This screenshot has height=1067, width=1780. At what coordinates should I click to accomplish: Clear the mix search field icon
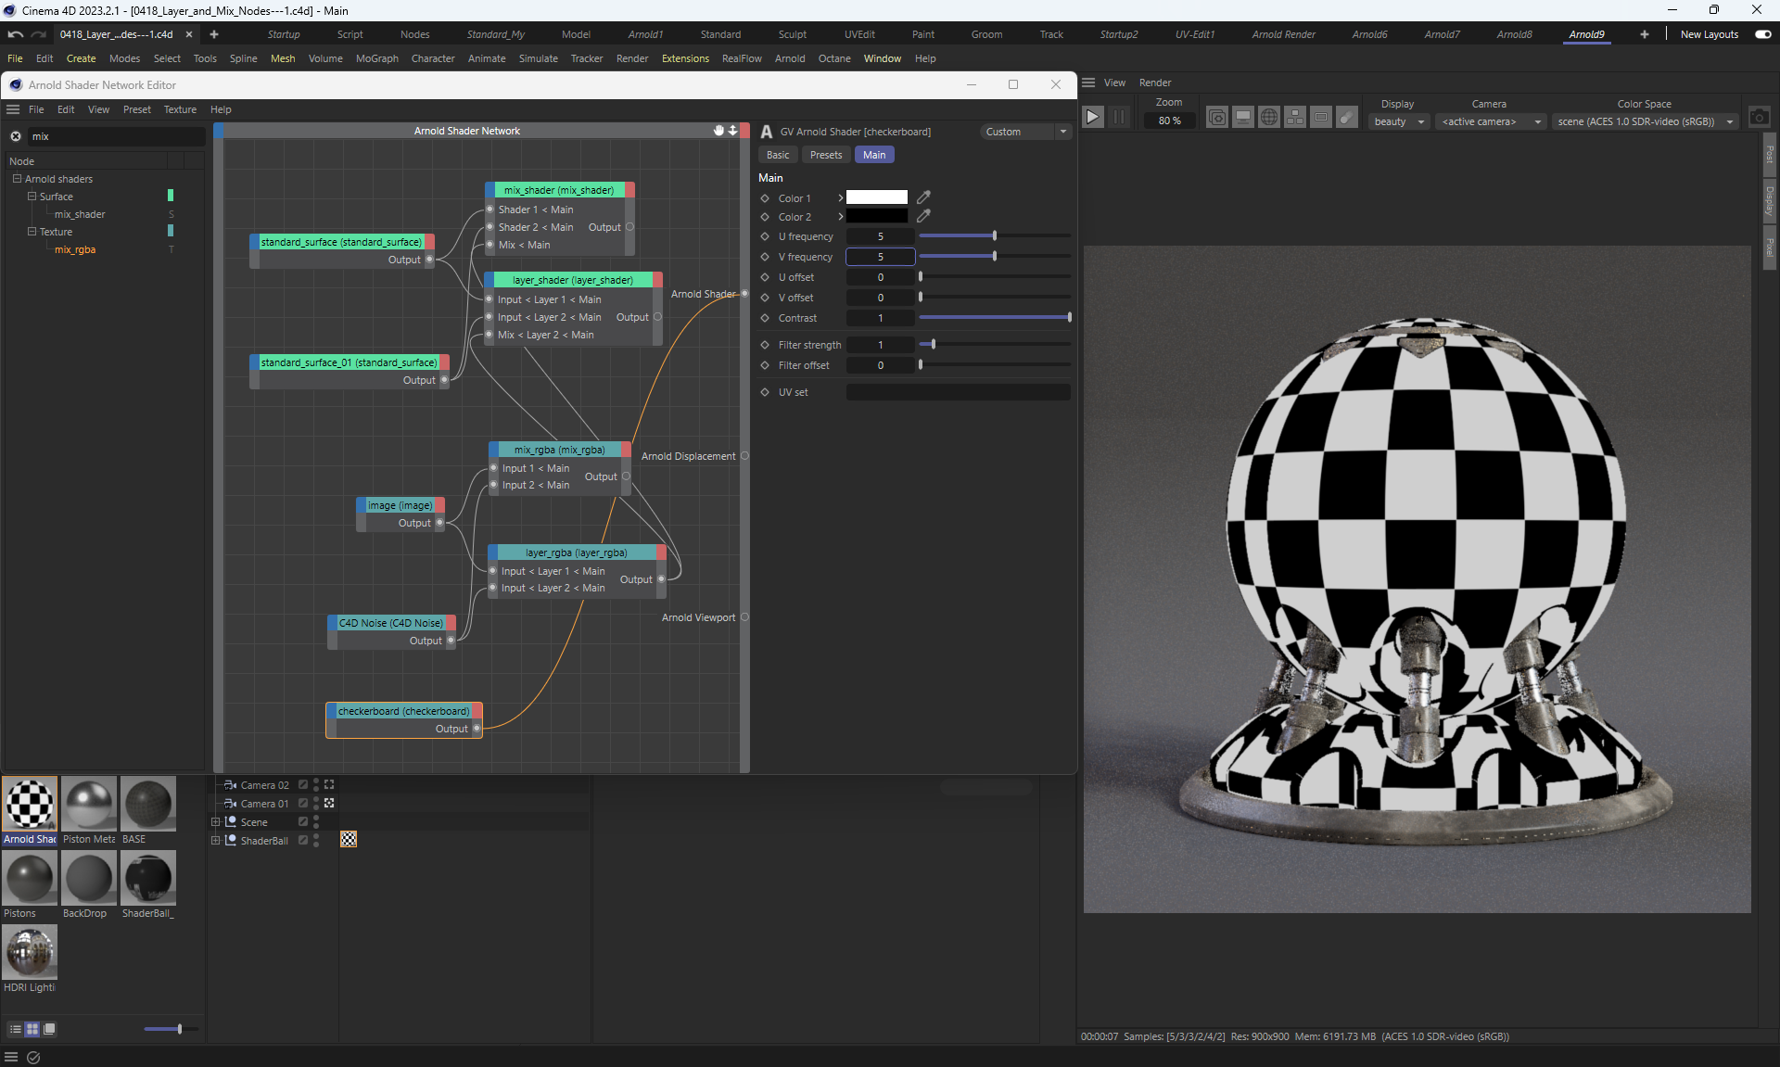point(16,136)
